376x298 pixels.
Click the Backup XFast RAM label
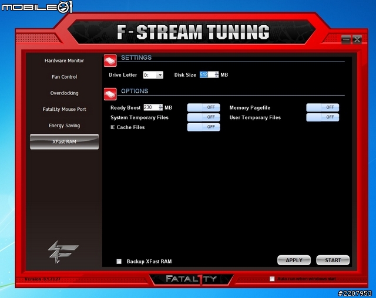[149, 262]
